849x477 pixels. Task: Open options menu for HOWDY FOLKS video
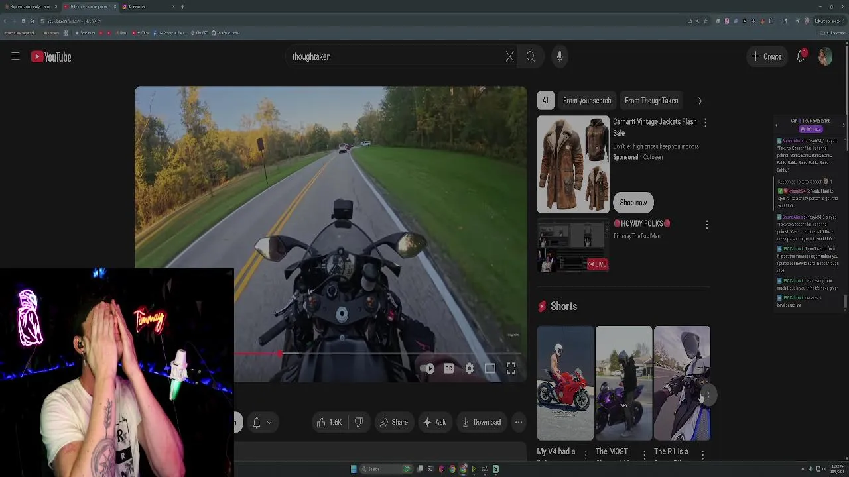[x=707, y=225]
